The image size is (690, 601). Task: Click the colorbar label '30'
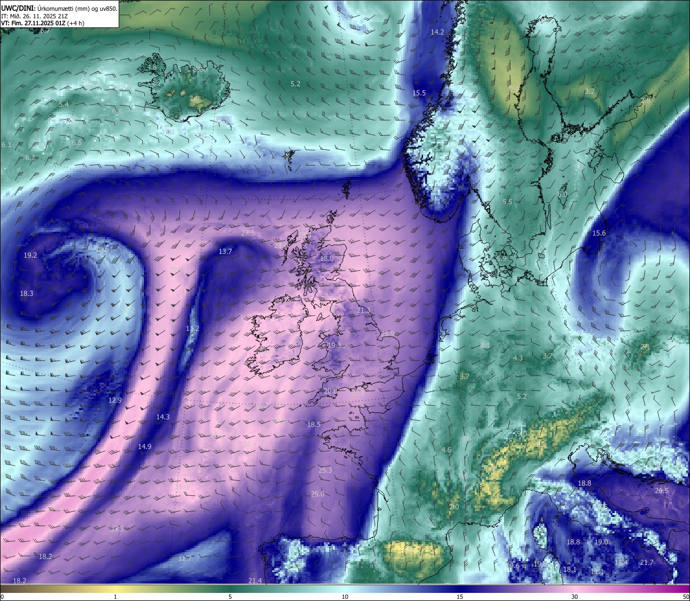click(x=575, y=597)
